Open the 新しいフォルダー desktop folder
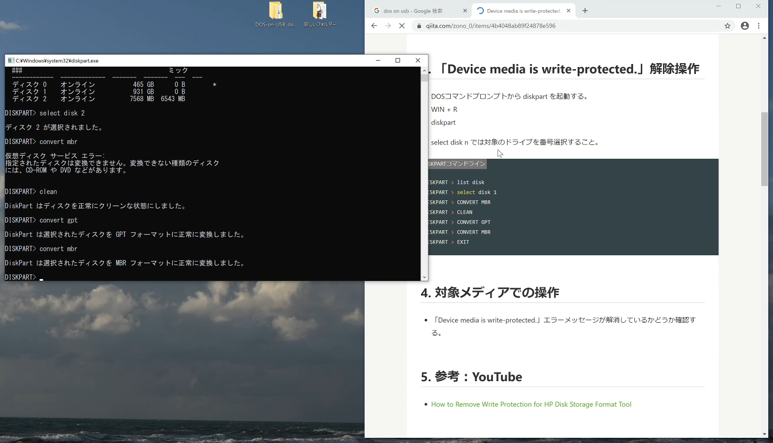The height and width of the screenshot is (443, 773). [320, 14]
